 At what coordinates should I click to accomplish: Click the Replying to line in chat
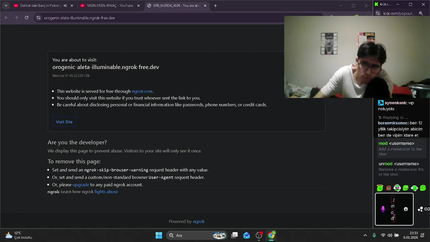tap(393, 117)
